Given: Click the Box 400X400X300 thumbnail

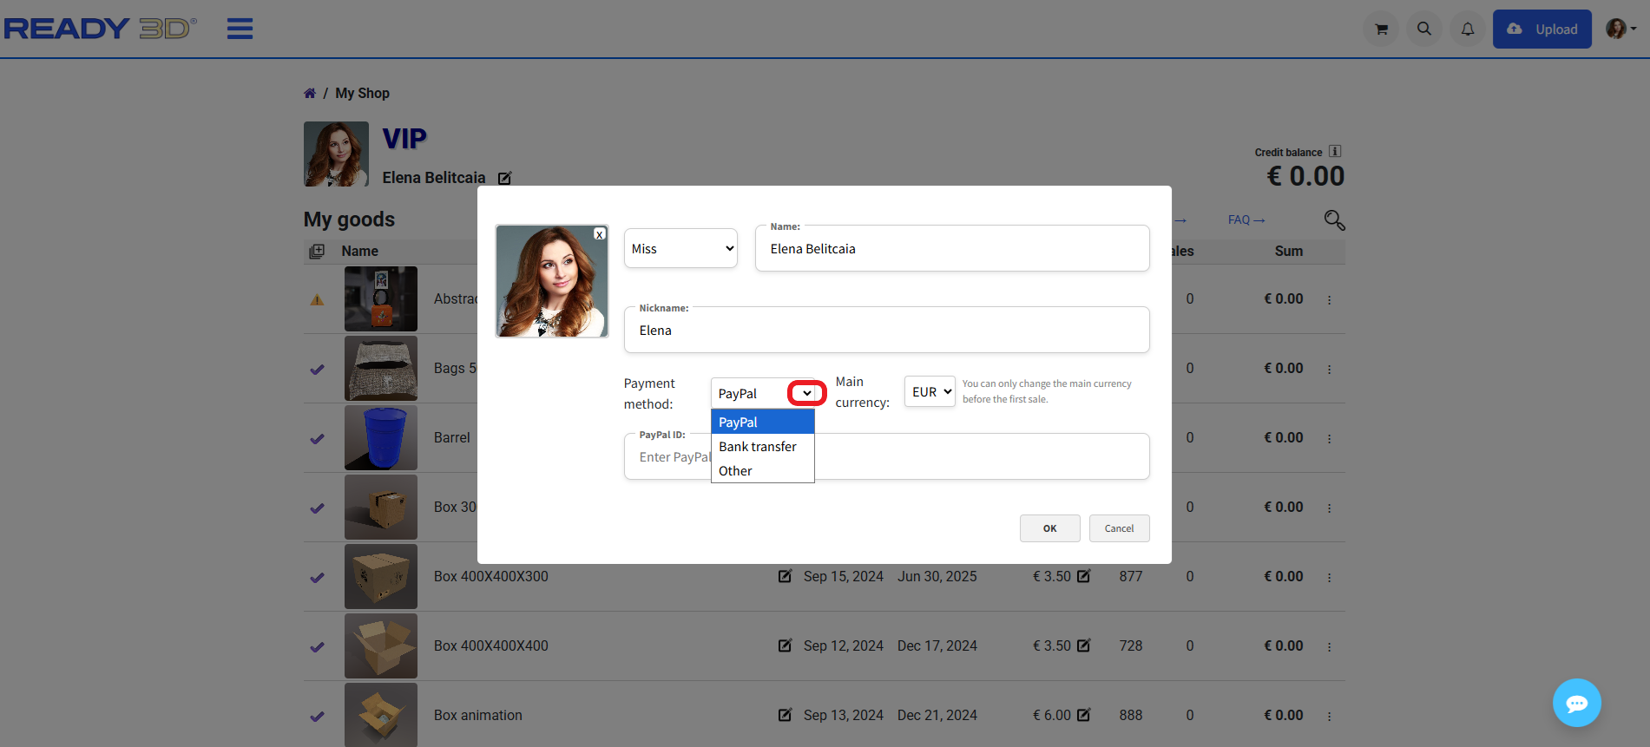Looking at the screenshot, I should (381, 576).
